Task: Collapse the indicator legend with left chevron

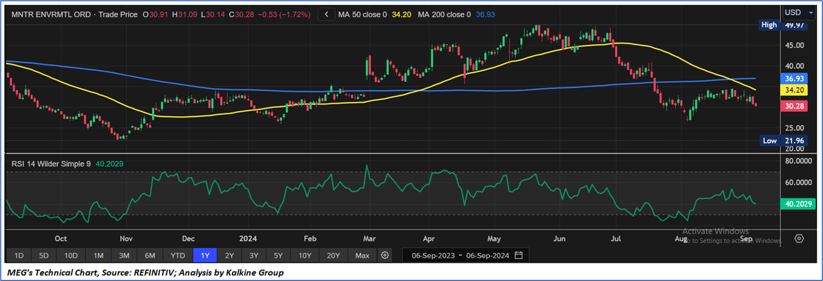Action: coord(326,15)
